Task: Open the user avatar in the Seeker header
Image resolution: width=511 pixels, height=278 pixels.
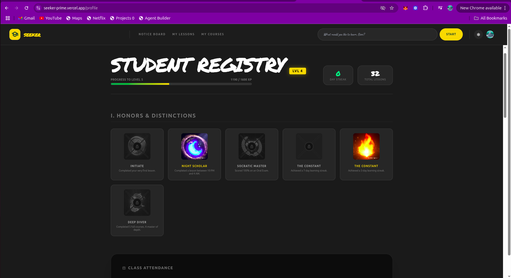Action: click(490, 34)
